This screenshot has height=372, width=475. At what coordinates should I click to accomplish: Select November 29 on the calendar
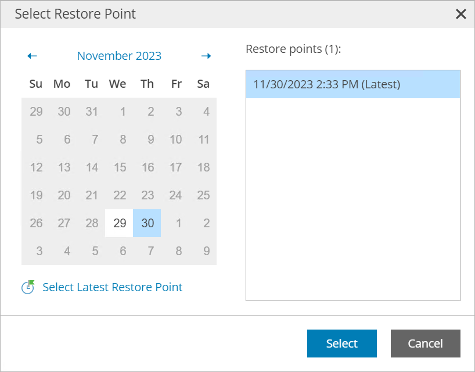pos(119,223)
